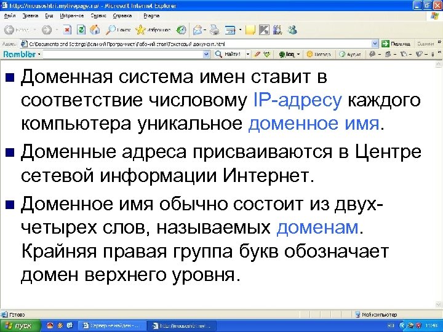Open Favorites with the star Избранное button
443x332 pixels.
click(x=153, y=30)
